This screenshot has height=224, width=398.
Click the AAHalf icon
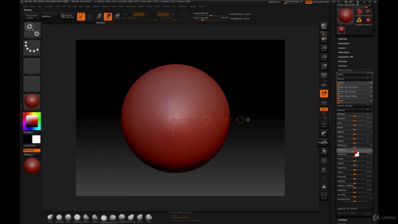pos(324,67)
